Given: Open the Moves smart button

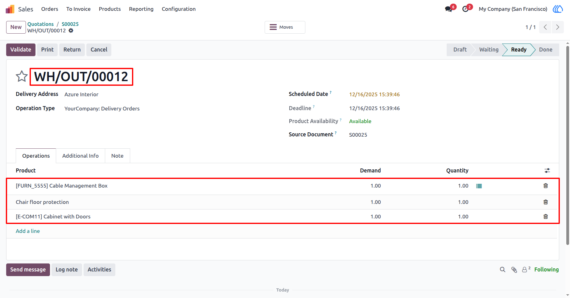Looking at the screenshot, I should pyautogui.click(x=285, y=27).
